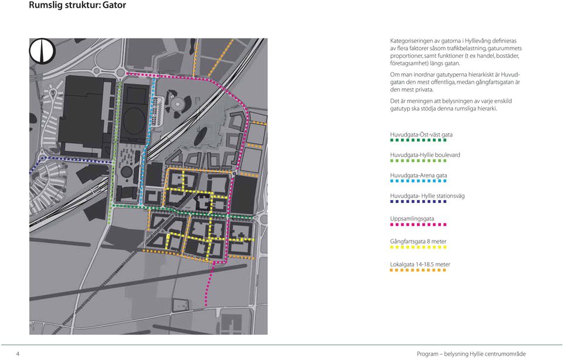Select the 'Uppsamlingsgata' legend label
This screenshot has height=358, width=563.
point(412,219)
